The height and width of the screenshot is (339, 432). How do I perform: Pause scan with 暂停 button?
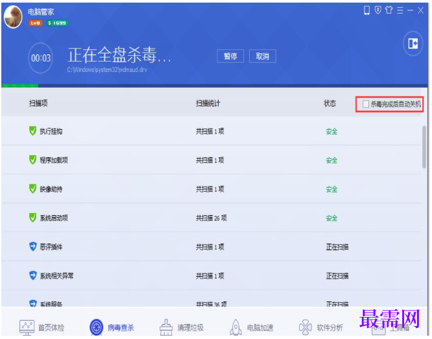(230, 56)
